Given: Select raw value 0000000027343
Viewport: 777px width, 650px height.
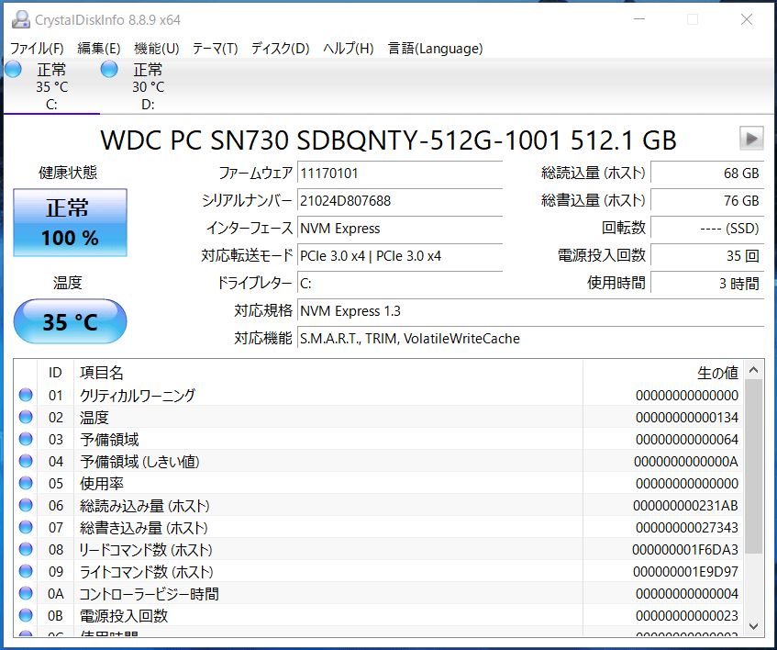Looking at the screenshot, I should coord(687,528).
